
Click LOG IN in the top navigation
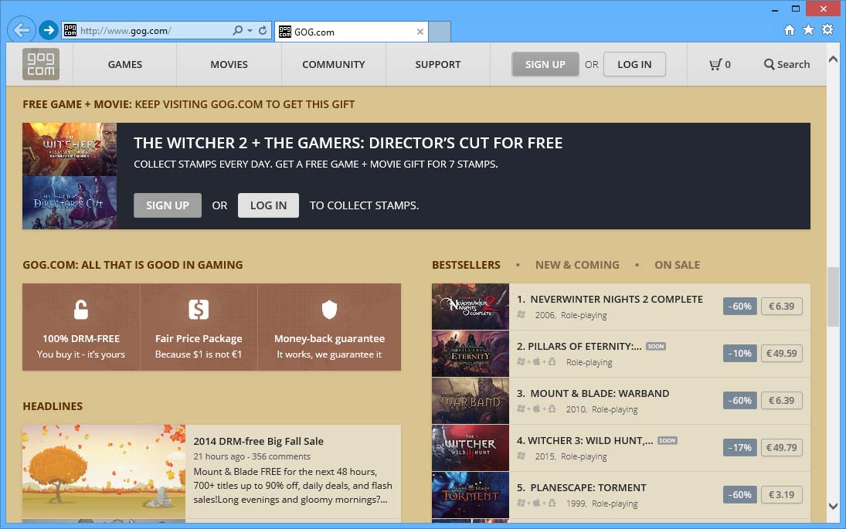634,64
